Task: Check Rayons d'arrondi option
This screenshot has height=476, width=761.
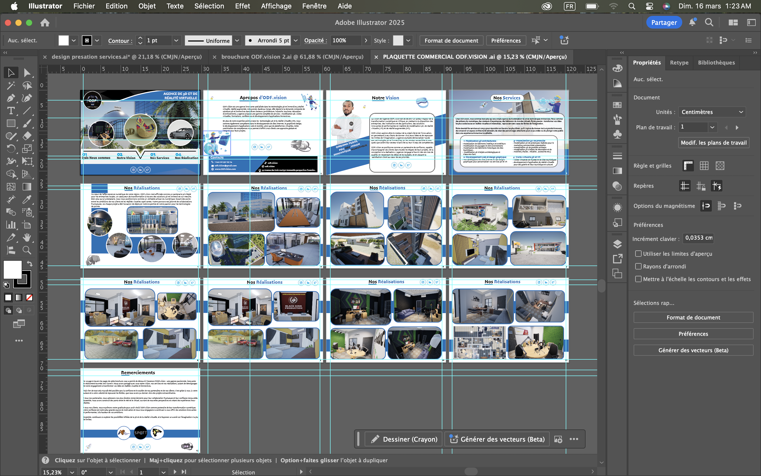Action: pos(638,266)
